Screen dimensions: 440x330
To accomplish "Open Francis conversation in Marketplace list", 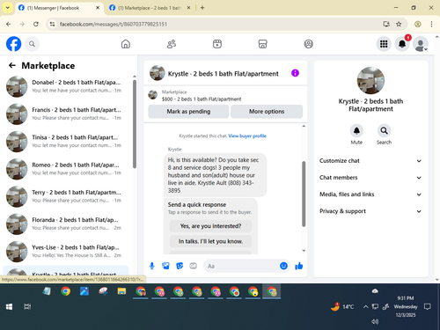I will click(x=66, y=114).
